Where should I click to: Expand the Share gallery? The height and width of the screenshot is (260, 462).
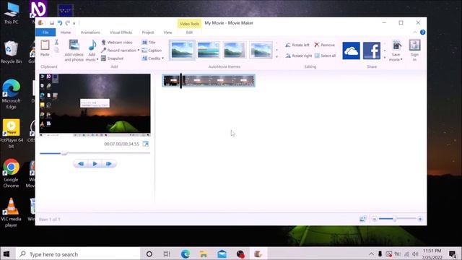click(x=385, y=58)
